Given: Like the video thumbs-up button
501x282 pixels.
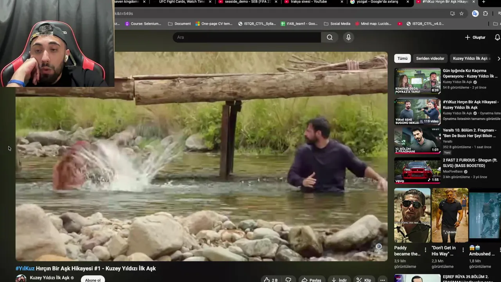Looking at the screenshot, I should 271,280.
